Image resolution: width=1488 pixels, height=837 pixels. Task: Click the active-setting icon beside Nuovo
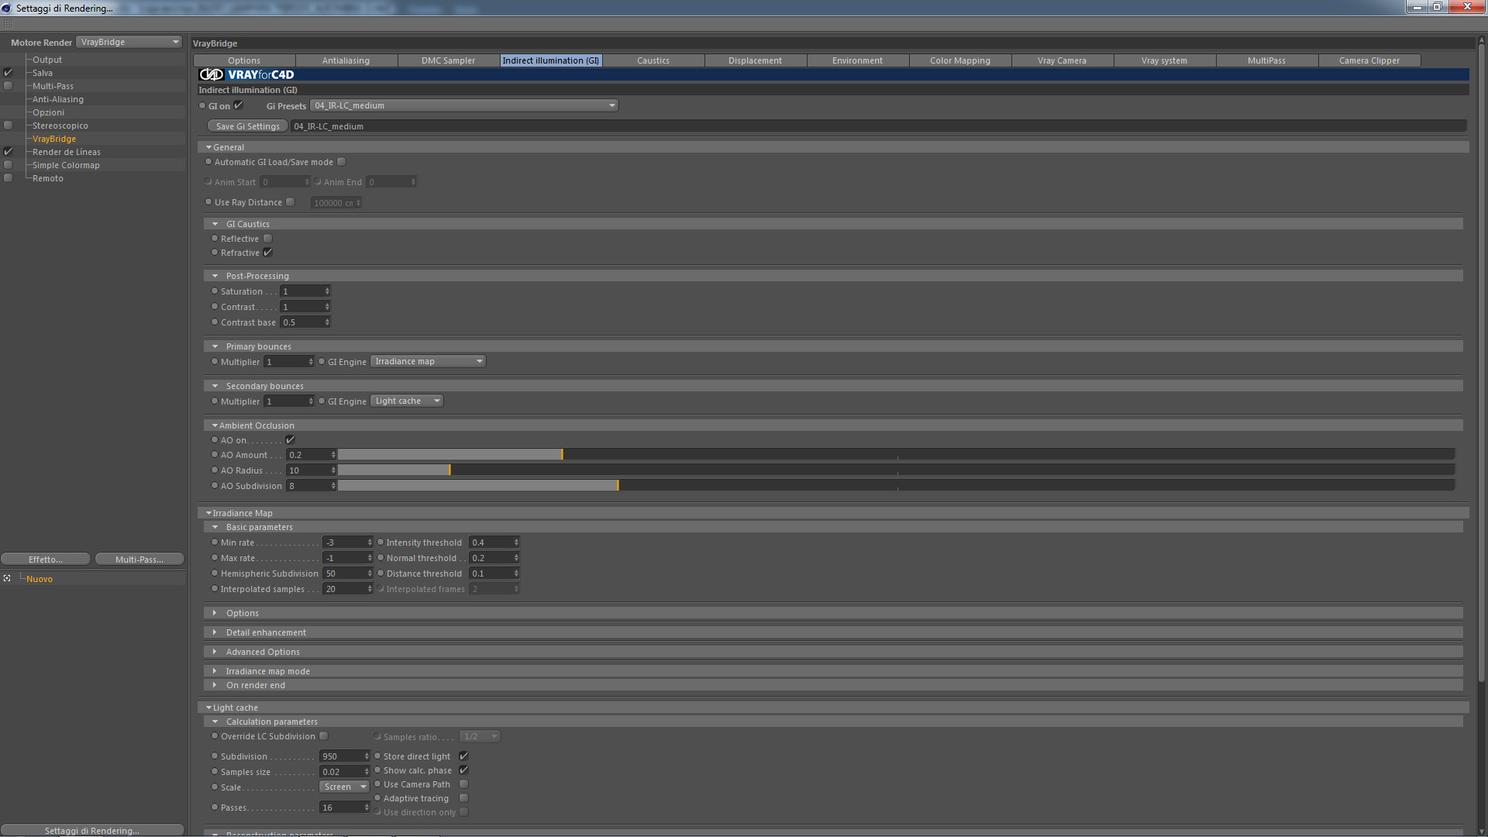tap(7, 578)
